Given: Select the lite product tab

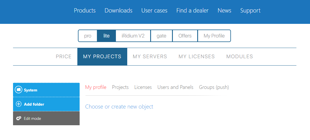Looking at the screenshot, I should 106,36.
